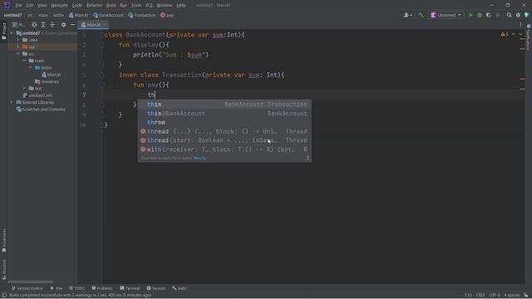532x299 pixels.
Task: Select 'this' BankAccount.Transaction completion item
Action: [x=224, y=105]
